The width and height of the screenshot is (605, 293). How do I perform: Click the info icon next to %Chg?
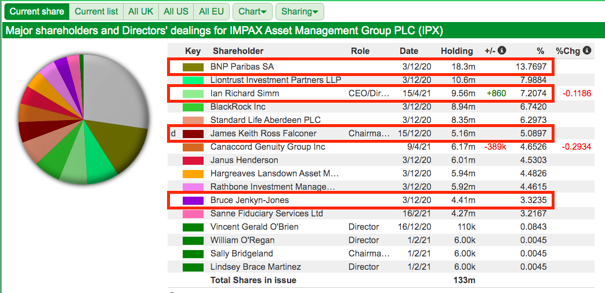coord(587,50)
